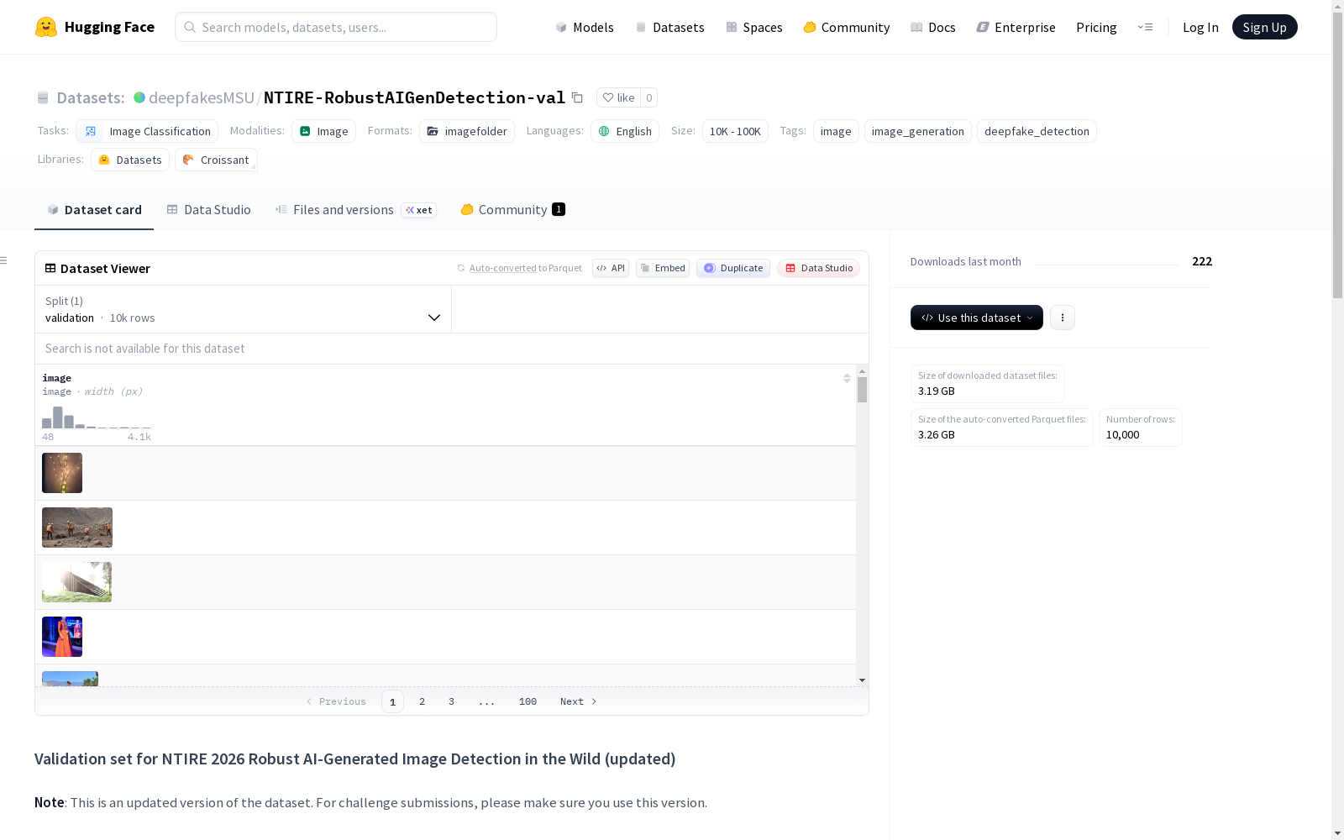Click the image_generation tag
This screenshot has width=1344, height=840.
[918, 131]
